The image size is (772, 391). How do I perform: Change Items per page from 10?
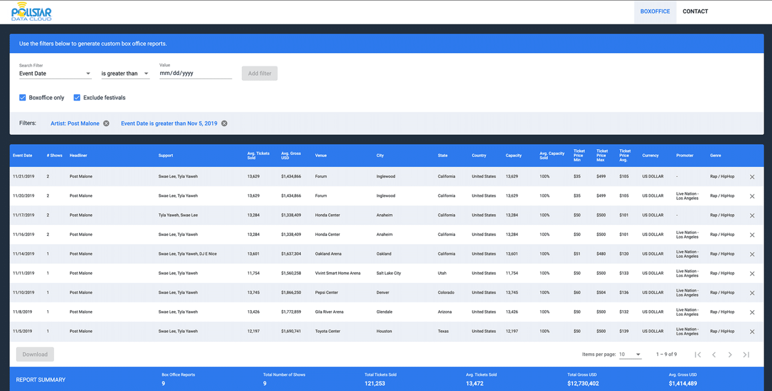coord(631,354)
